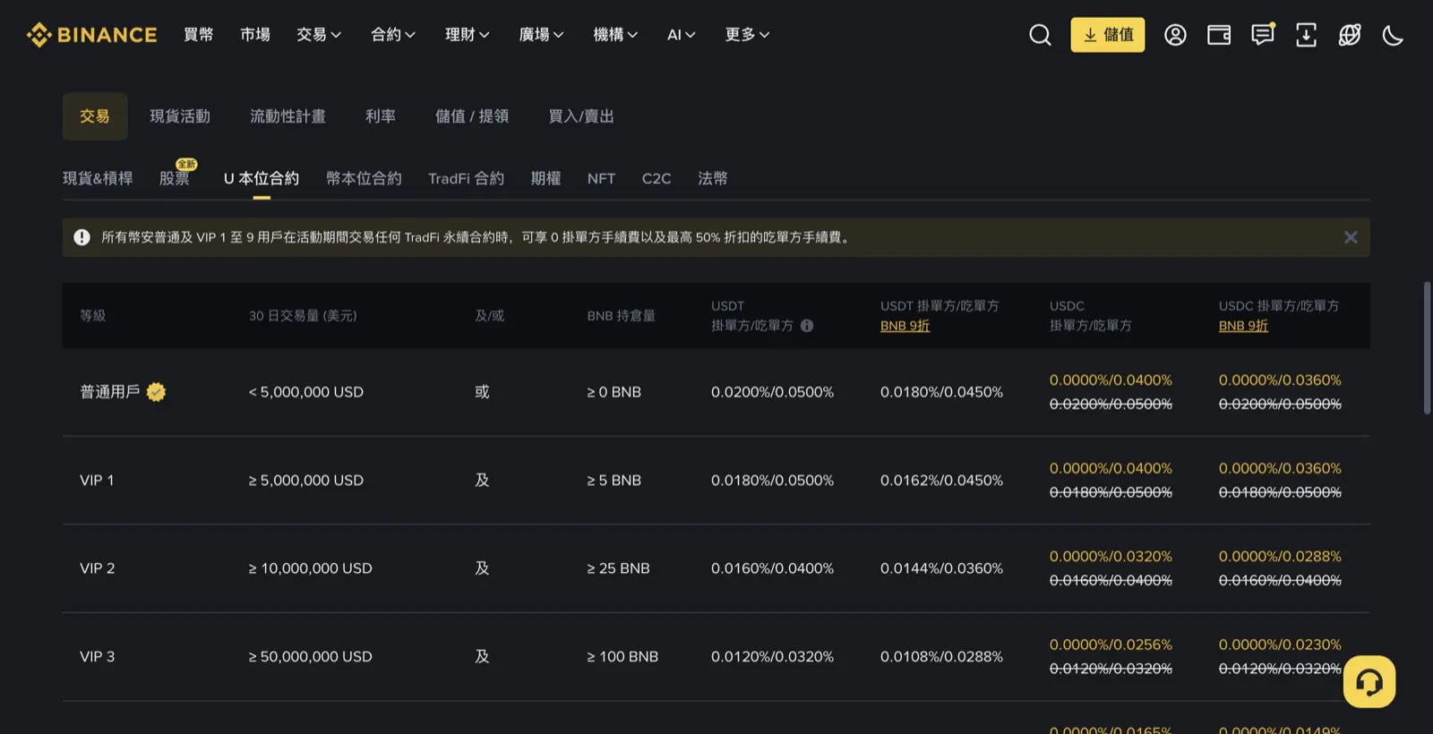Screen dimensions: 1433x734
Task: Expand the 合約 navigation dropdown
Action: tap(393, 35)
